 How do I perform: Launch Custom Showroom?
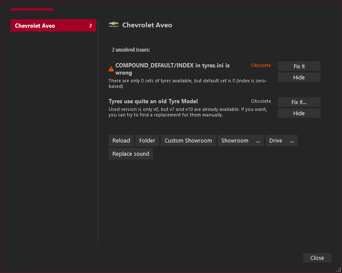pos(188,140)
